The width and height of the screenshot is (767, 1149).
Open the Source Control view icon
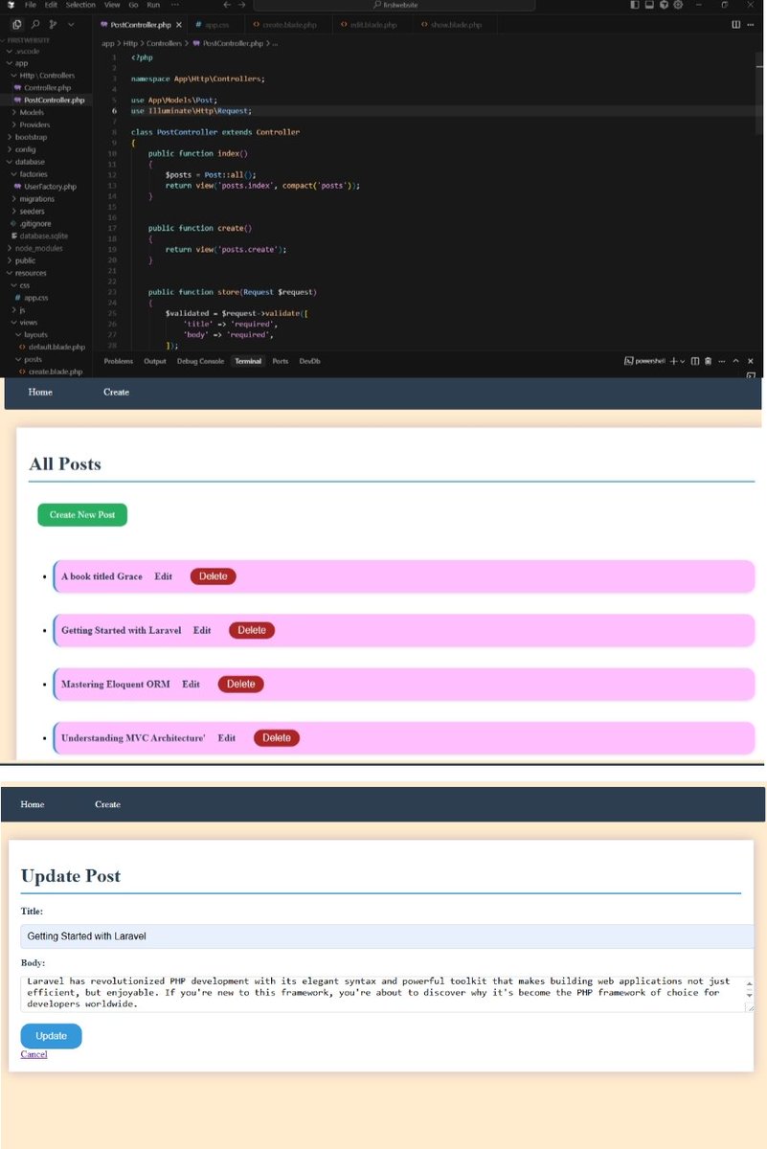coord(53,24)
